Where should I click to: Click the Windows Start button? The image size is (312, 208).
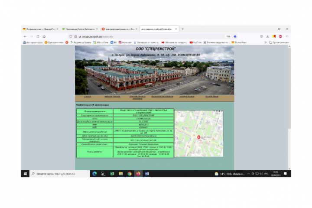[25, 174]
